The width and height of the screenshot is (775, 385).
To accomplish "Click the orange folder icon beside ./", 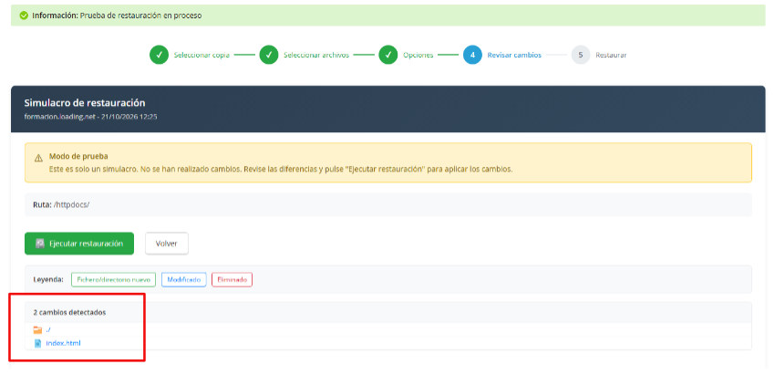I will coord(37,329).
